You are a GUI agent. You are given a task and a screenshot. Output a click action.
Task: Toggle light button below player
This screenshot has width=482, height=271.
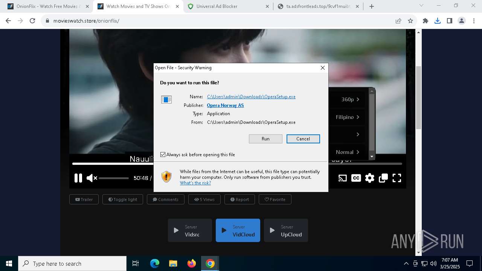click(x=123, y=199)
